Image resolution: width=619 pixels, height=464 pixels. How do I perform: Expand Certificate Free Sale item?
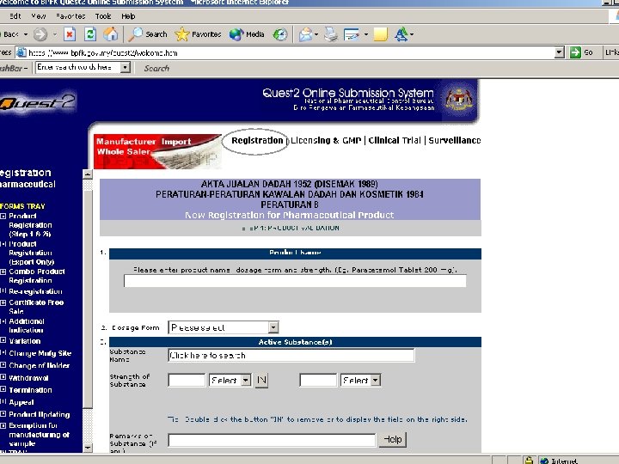click(3, 302)
